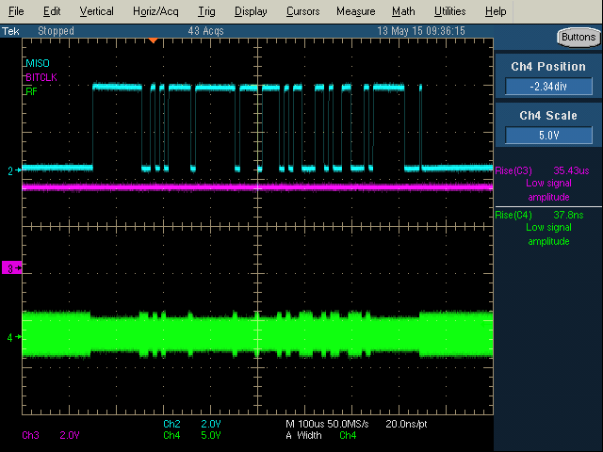The width and height of the screenshot is (603, 452).
Task: Select the magenta channel 3 reference marker
Action: 10,269
